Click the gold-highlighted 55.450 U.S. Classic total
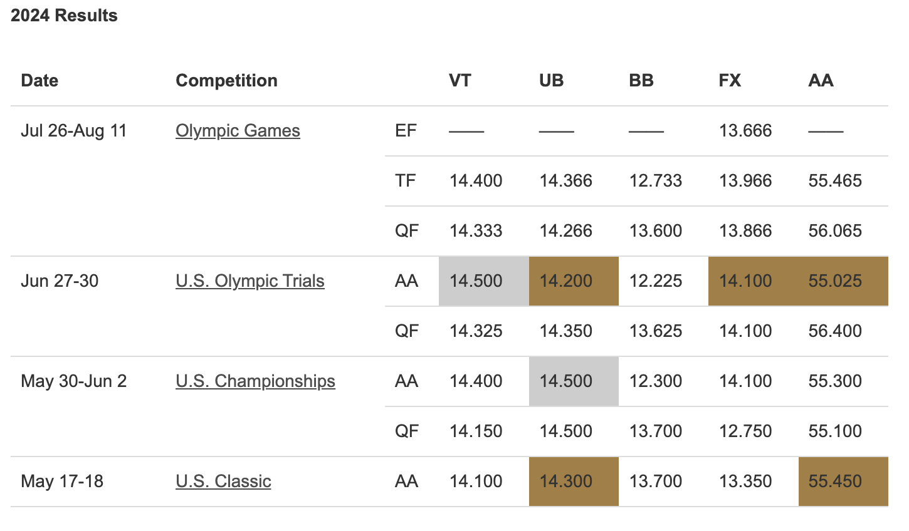 835,482
